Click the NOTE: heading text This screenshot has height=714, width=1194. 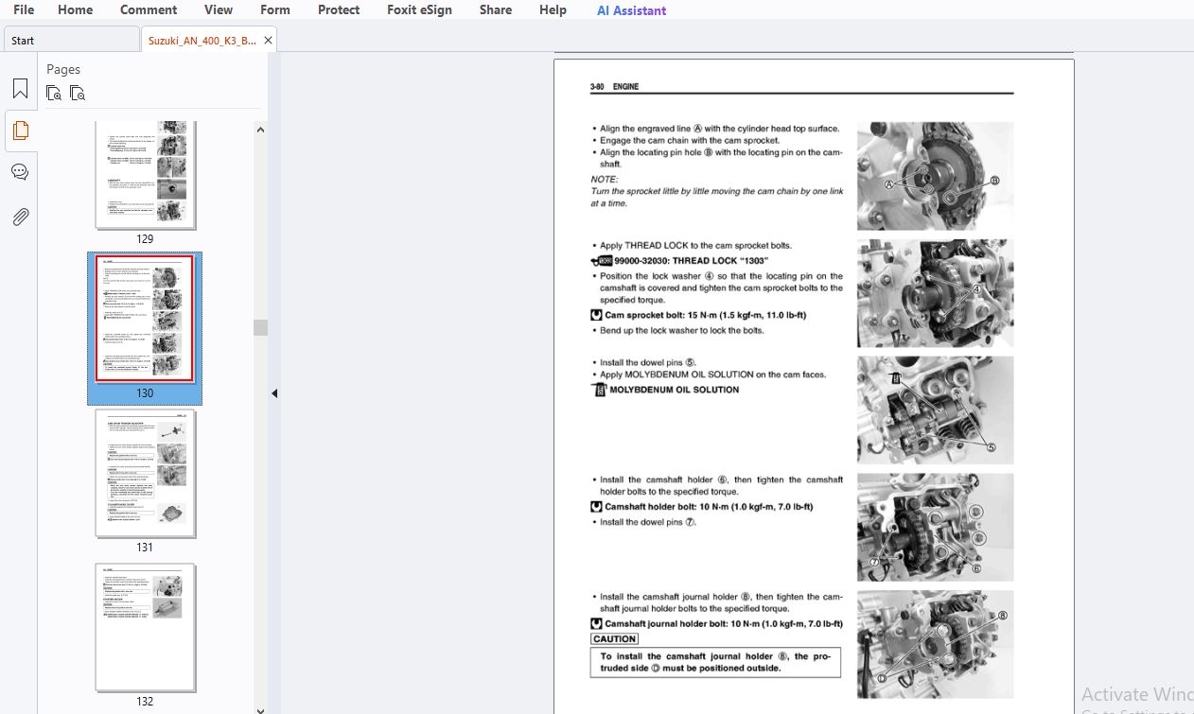point(605,179)
